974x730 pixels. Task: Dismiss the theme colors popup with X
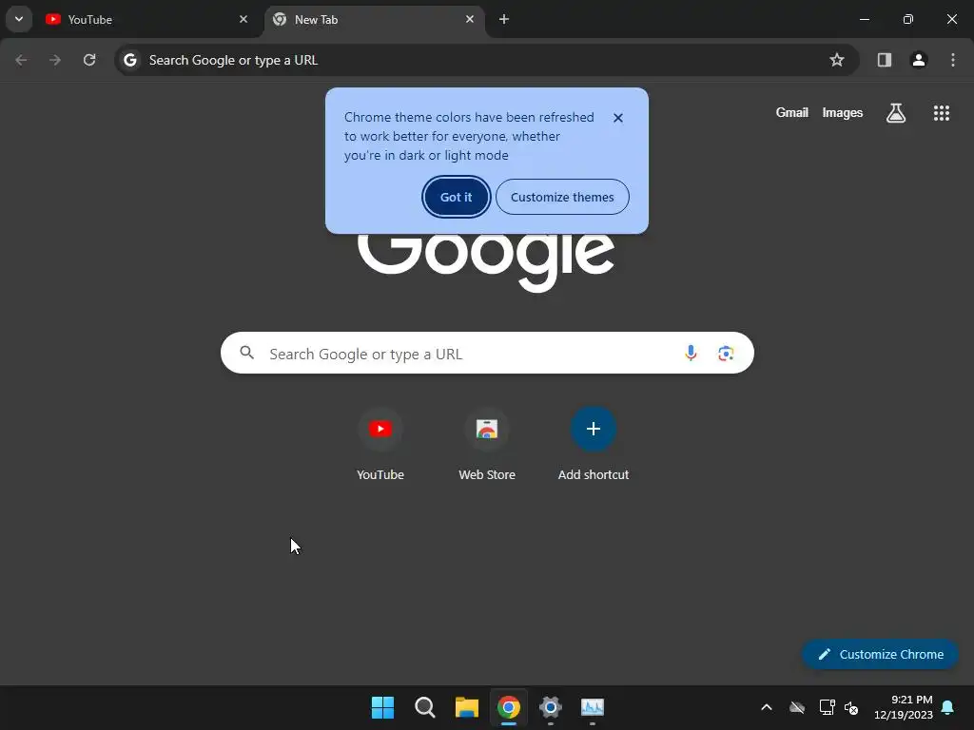(x=617, y=118)
